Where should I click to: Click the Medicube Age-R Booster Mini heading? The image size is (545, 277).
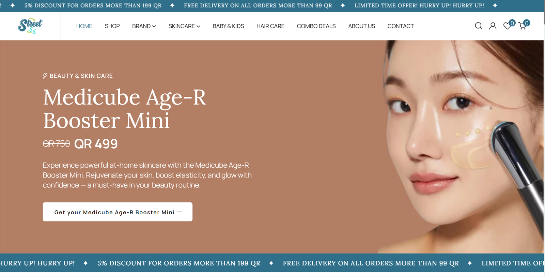[x=125, y=109]
